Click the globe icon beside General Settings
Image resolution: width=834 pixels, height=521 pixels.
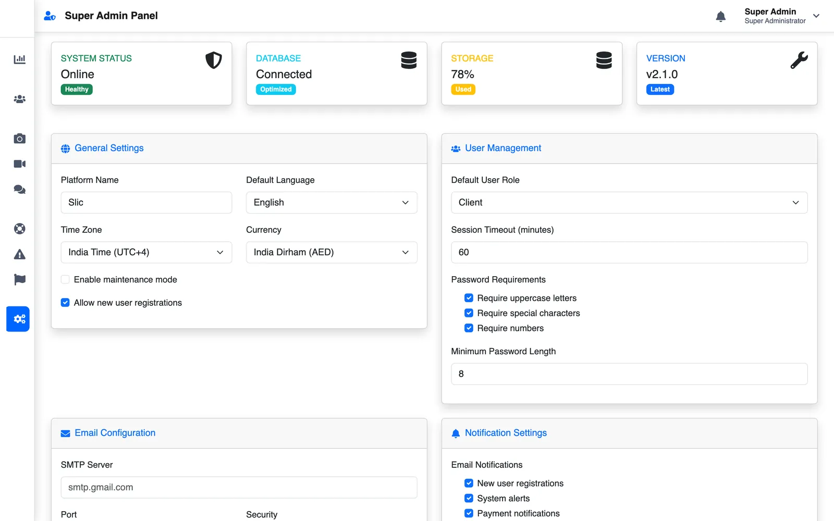65,148
